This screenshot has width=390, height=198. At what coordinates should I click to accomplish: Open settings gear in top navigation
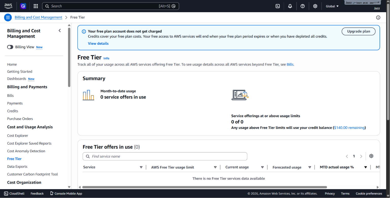point(315,6)
